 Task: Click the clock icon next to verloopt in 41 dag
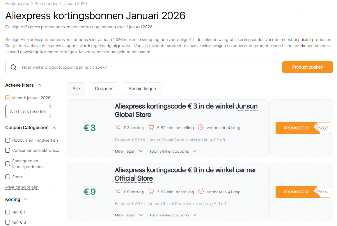point(201,128)
